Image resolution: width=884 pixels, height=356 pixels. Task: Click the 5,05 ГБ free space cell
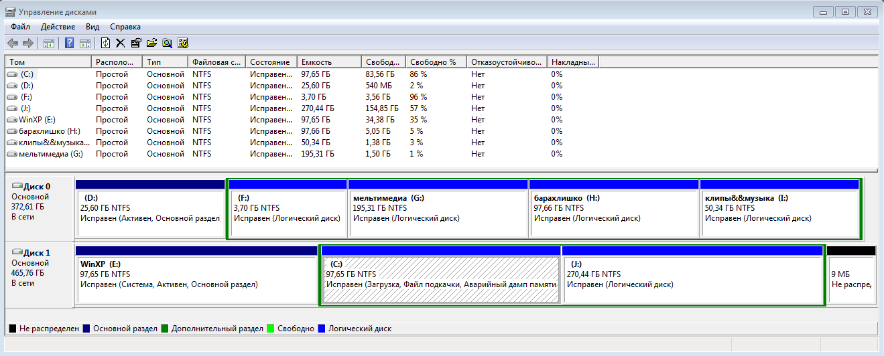[378, 131]
